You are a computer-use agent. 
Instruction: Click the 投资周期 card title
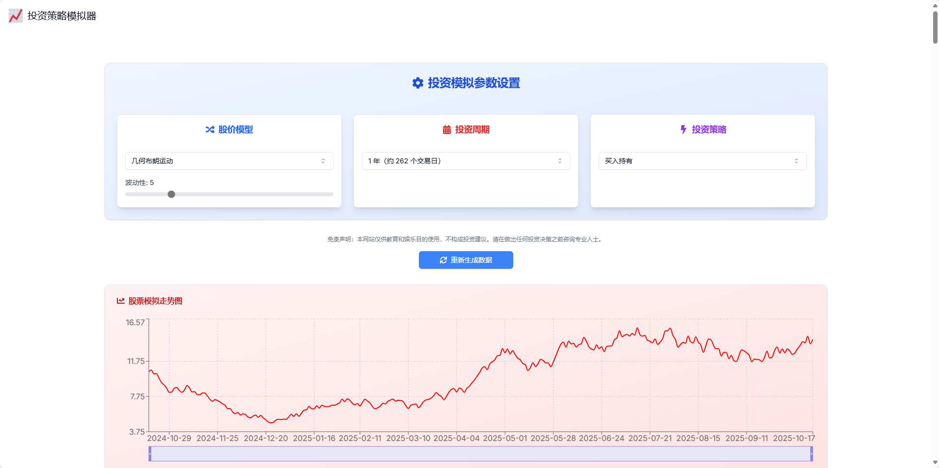472,130
